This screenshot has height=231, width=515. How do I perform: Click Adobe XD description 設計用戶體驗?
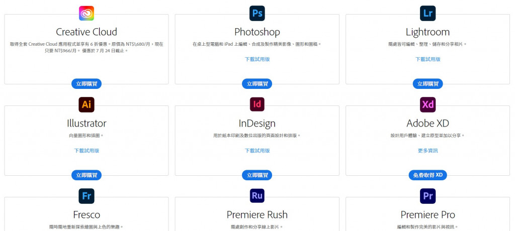coord(427,135)
